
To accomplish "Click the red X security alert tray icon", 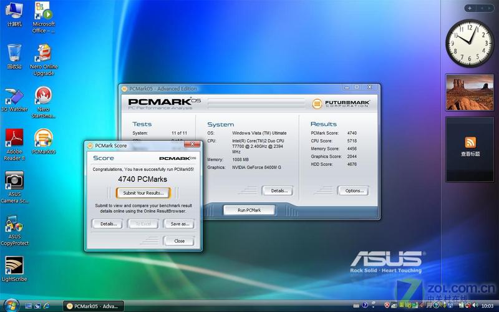I will pyautogui.click(x=387, y=306).
